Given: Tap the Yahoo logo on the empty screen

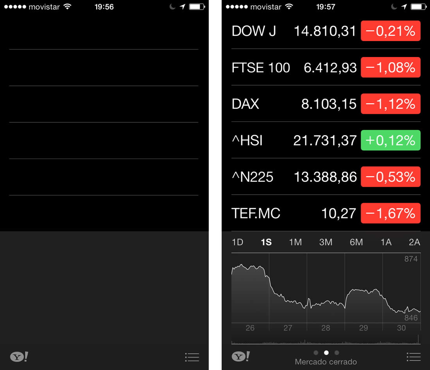Looking at the screenshot, I should point(19,357).
